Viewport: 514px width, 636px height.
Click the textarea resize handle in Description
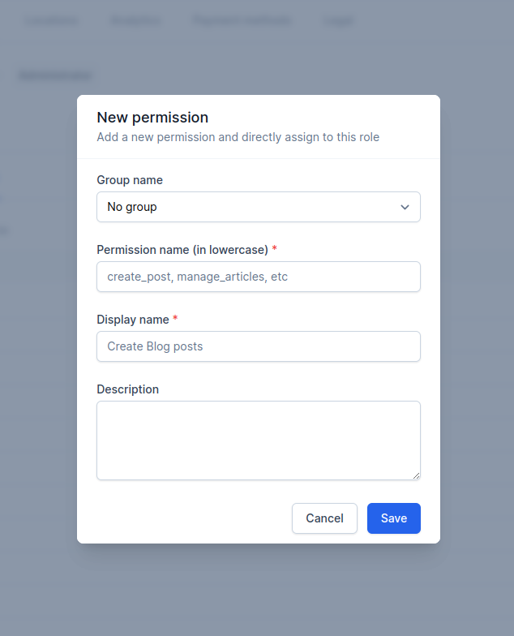pos(416,475)
